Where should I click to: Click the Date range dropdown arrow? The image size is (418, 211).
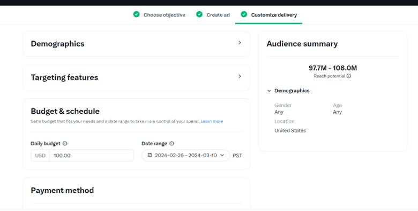tap(222, 155)
